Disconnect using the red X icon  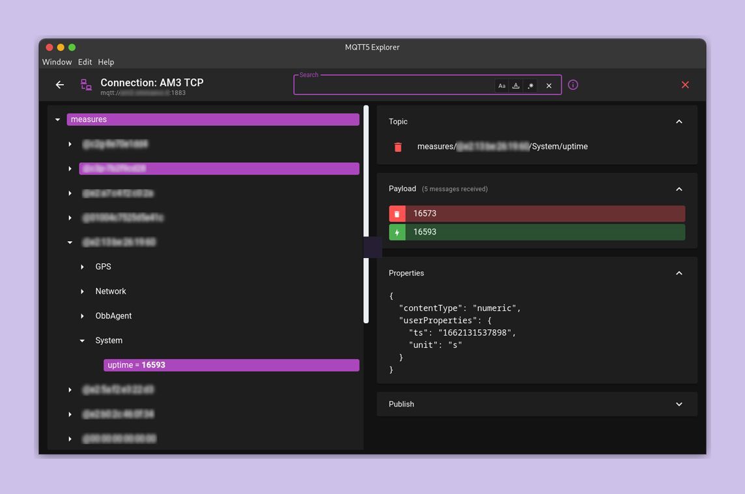click(x=685, y=85)
